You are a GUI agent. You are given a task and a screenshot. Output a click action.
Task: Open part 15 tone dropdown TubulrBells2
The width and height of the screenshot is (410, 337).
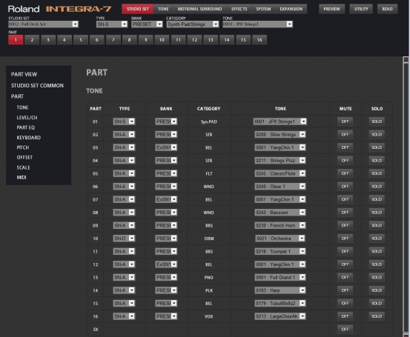(280, 304)
